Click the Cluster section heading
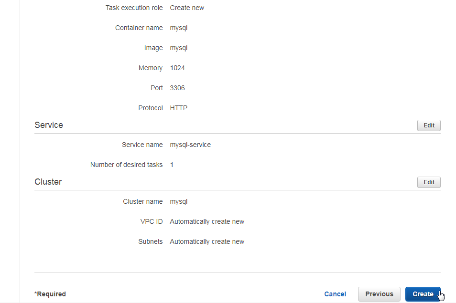 (48, 182)
